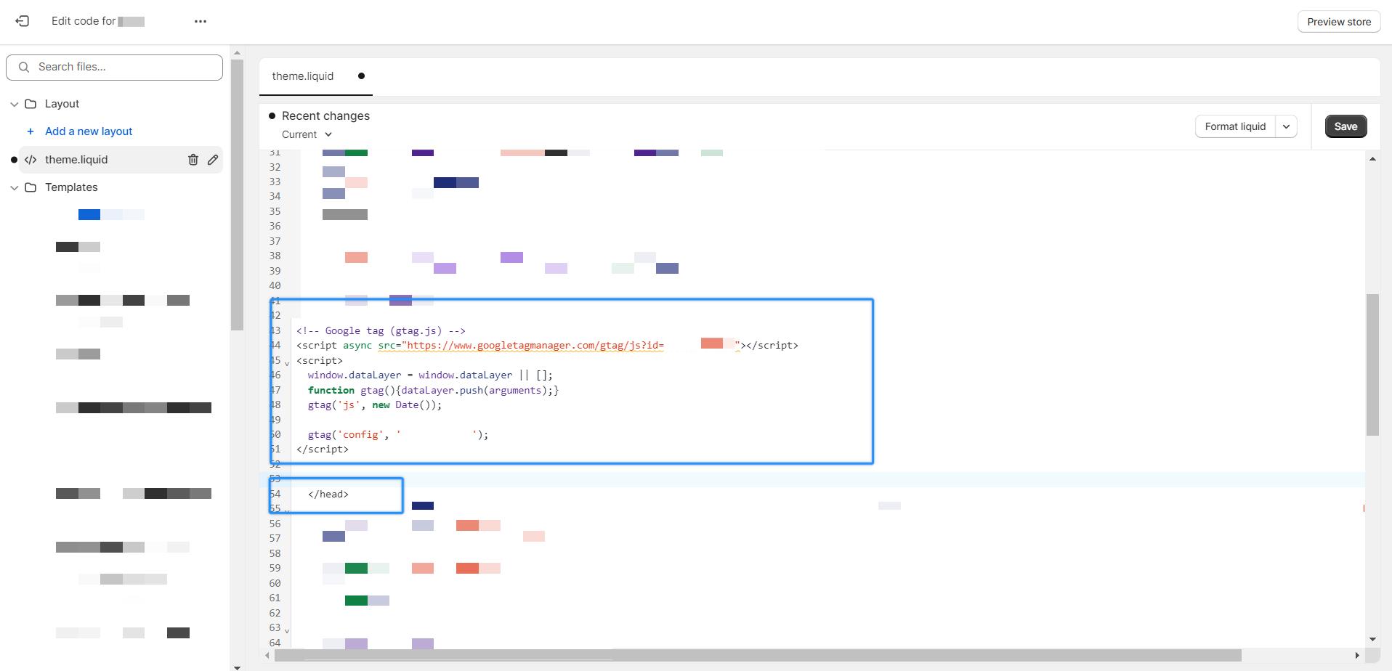The height and width of the screenshot is (671, 1392).
Task: Click the editor vertical scrollbar thumb
Action: tap(1372, 365)
